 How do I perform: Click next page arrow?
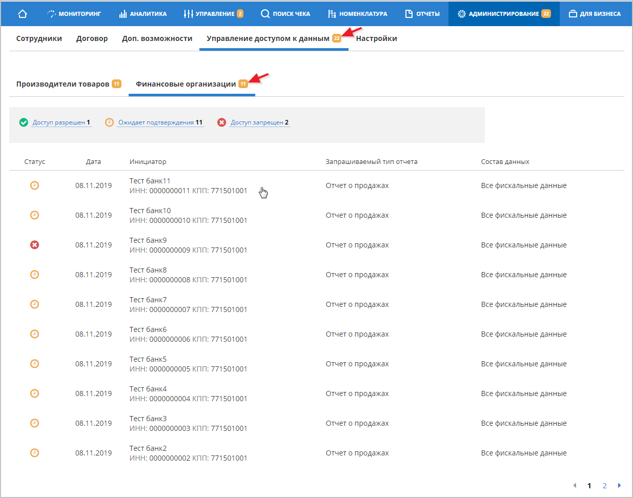(619, 485)
